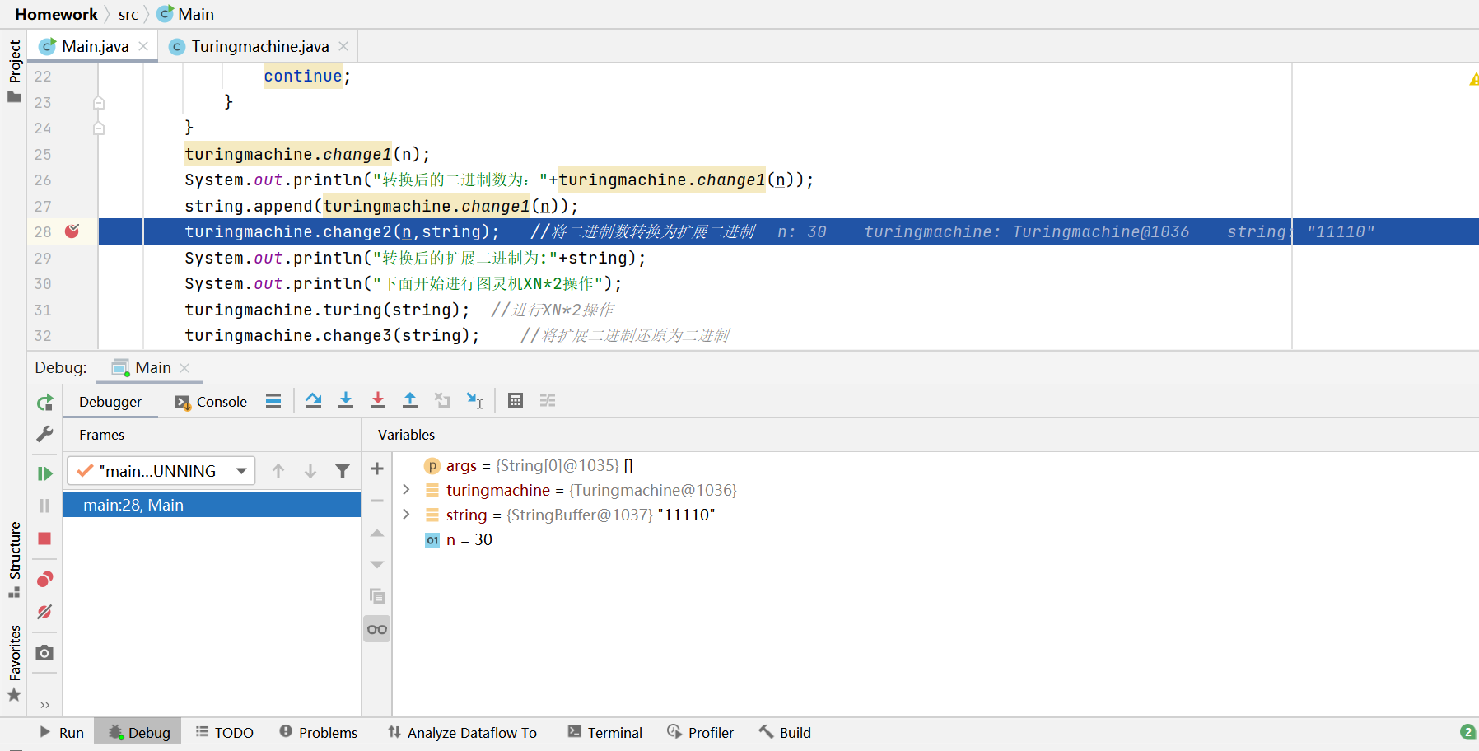Expand the turingmachine variable node

pyautogui.click(x=406, y=490)
